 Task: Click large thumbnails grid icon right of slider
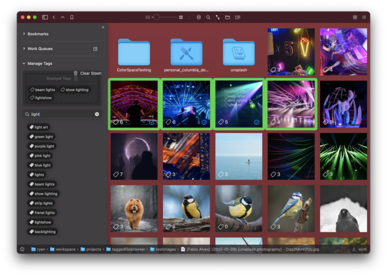[x=181, y=17]
